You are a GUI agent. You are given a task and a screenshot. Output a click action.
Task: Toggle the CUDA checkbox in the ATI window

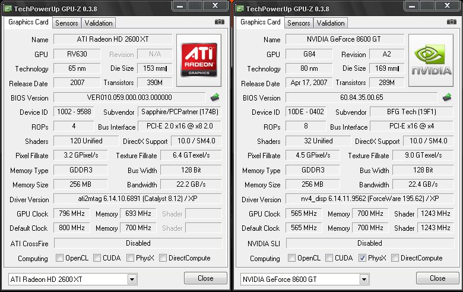pos(97,258)
